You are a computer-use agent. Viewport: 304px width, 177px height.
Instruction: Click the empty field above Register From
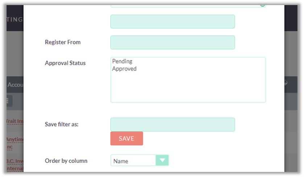click(173, 21)
